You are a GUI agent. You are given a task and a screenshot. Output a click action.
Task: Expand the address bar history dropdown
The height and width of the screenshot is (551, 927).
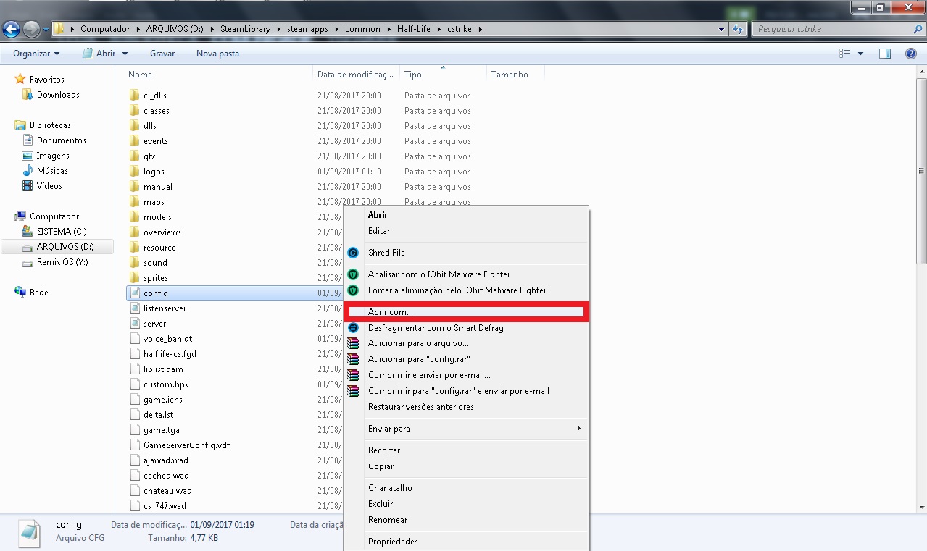click(721, 29)
